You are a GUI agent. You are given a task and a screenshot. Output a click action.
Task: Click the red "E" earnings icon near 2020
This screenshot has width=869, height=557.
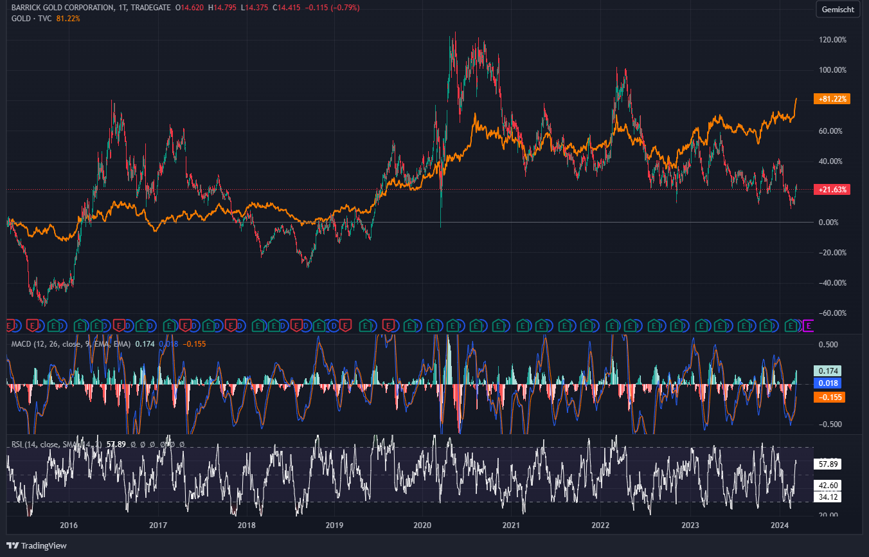387,327
